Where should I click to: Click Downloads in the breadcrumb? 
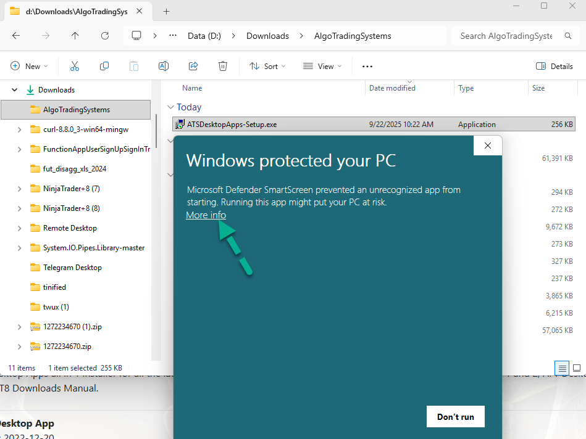click(x=267, y=36)
